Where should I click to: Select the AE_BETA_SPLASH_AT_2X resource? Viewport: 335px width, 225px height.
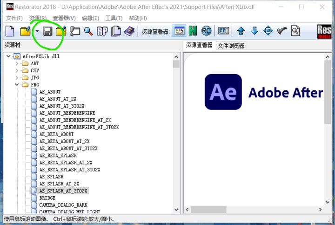66,162
